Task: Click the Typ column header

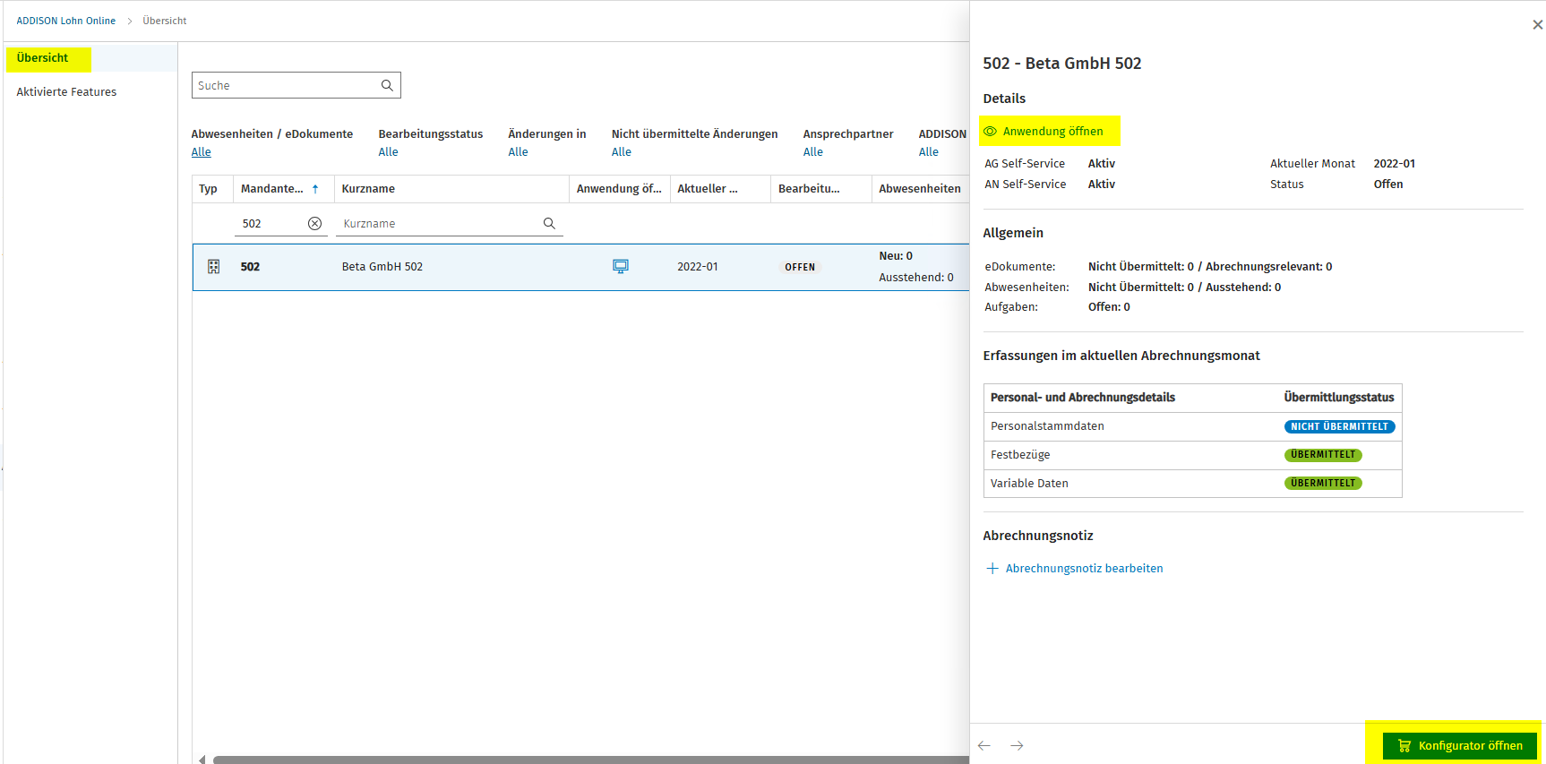Action: 209,189
